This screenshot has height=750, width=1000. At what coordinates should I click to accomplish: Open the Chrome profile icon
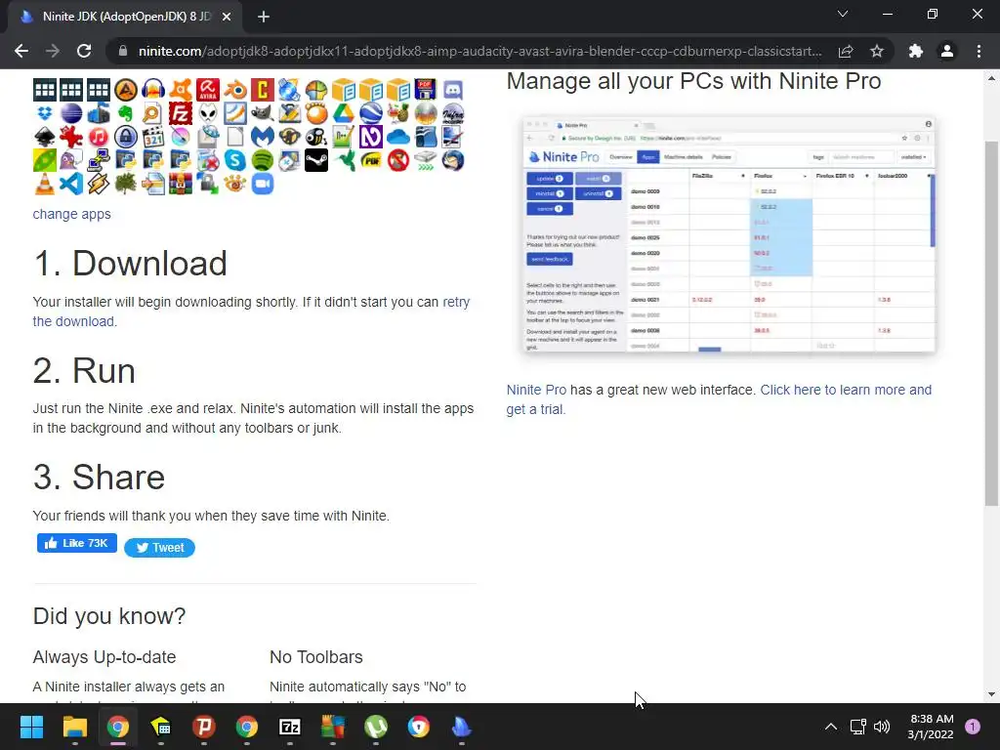(x=947, y=51)
